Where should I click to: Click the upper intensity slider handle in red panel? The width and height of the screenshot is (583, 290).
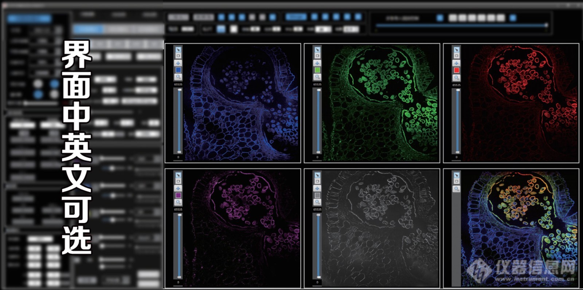pyautogui.click(x=458, y=90)
